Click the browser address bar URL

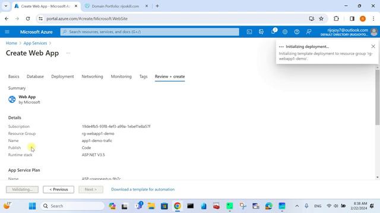pyautogui.click(x=87, y=18)
